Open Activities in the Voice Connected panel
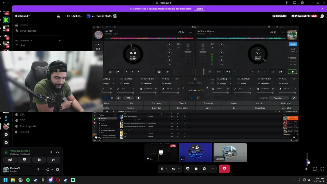Viewport: 327px width, 184px height. click(39, 160)
